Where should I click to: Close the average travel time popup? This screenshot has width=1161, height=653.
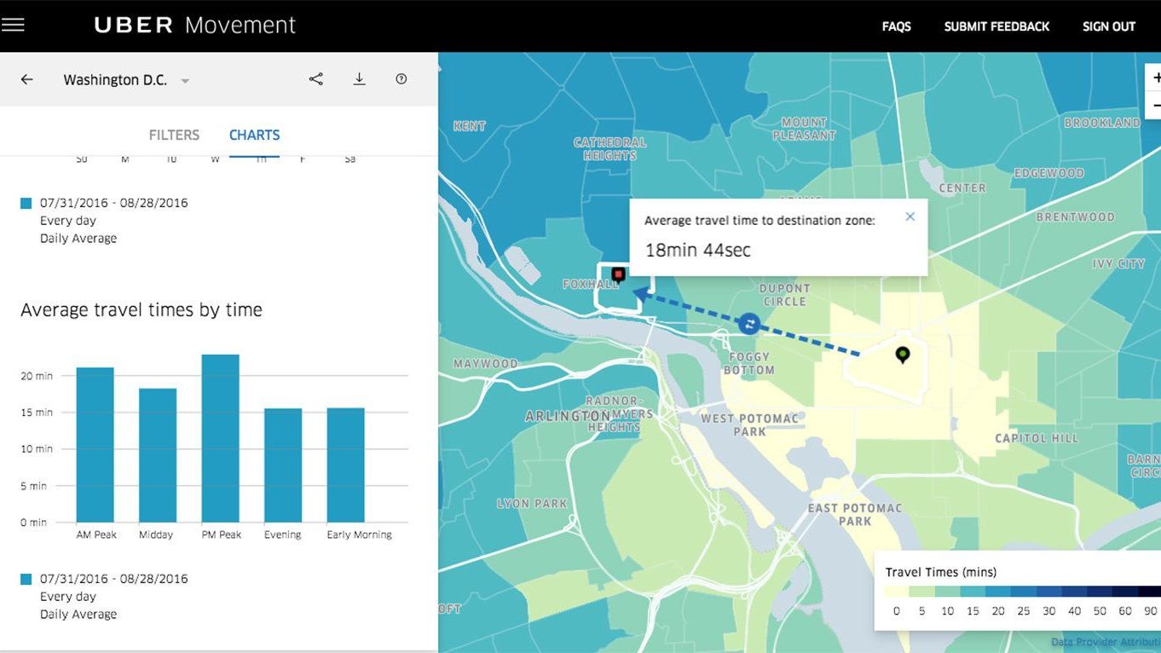[910, 217]
